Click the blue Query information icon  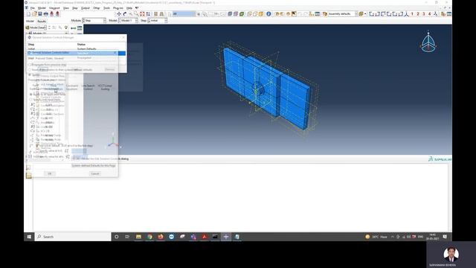coord(268,14)
